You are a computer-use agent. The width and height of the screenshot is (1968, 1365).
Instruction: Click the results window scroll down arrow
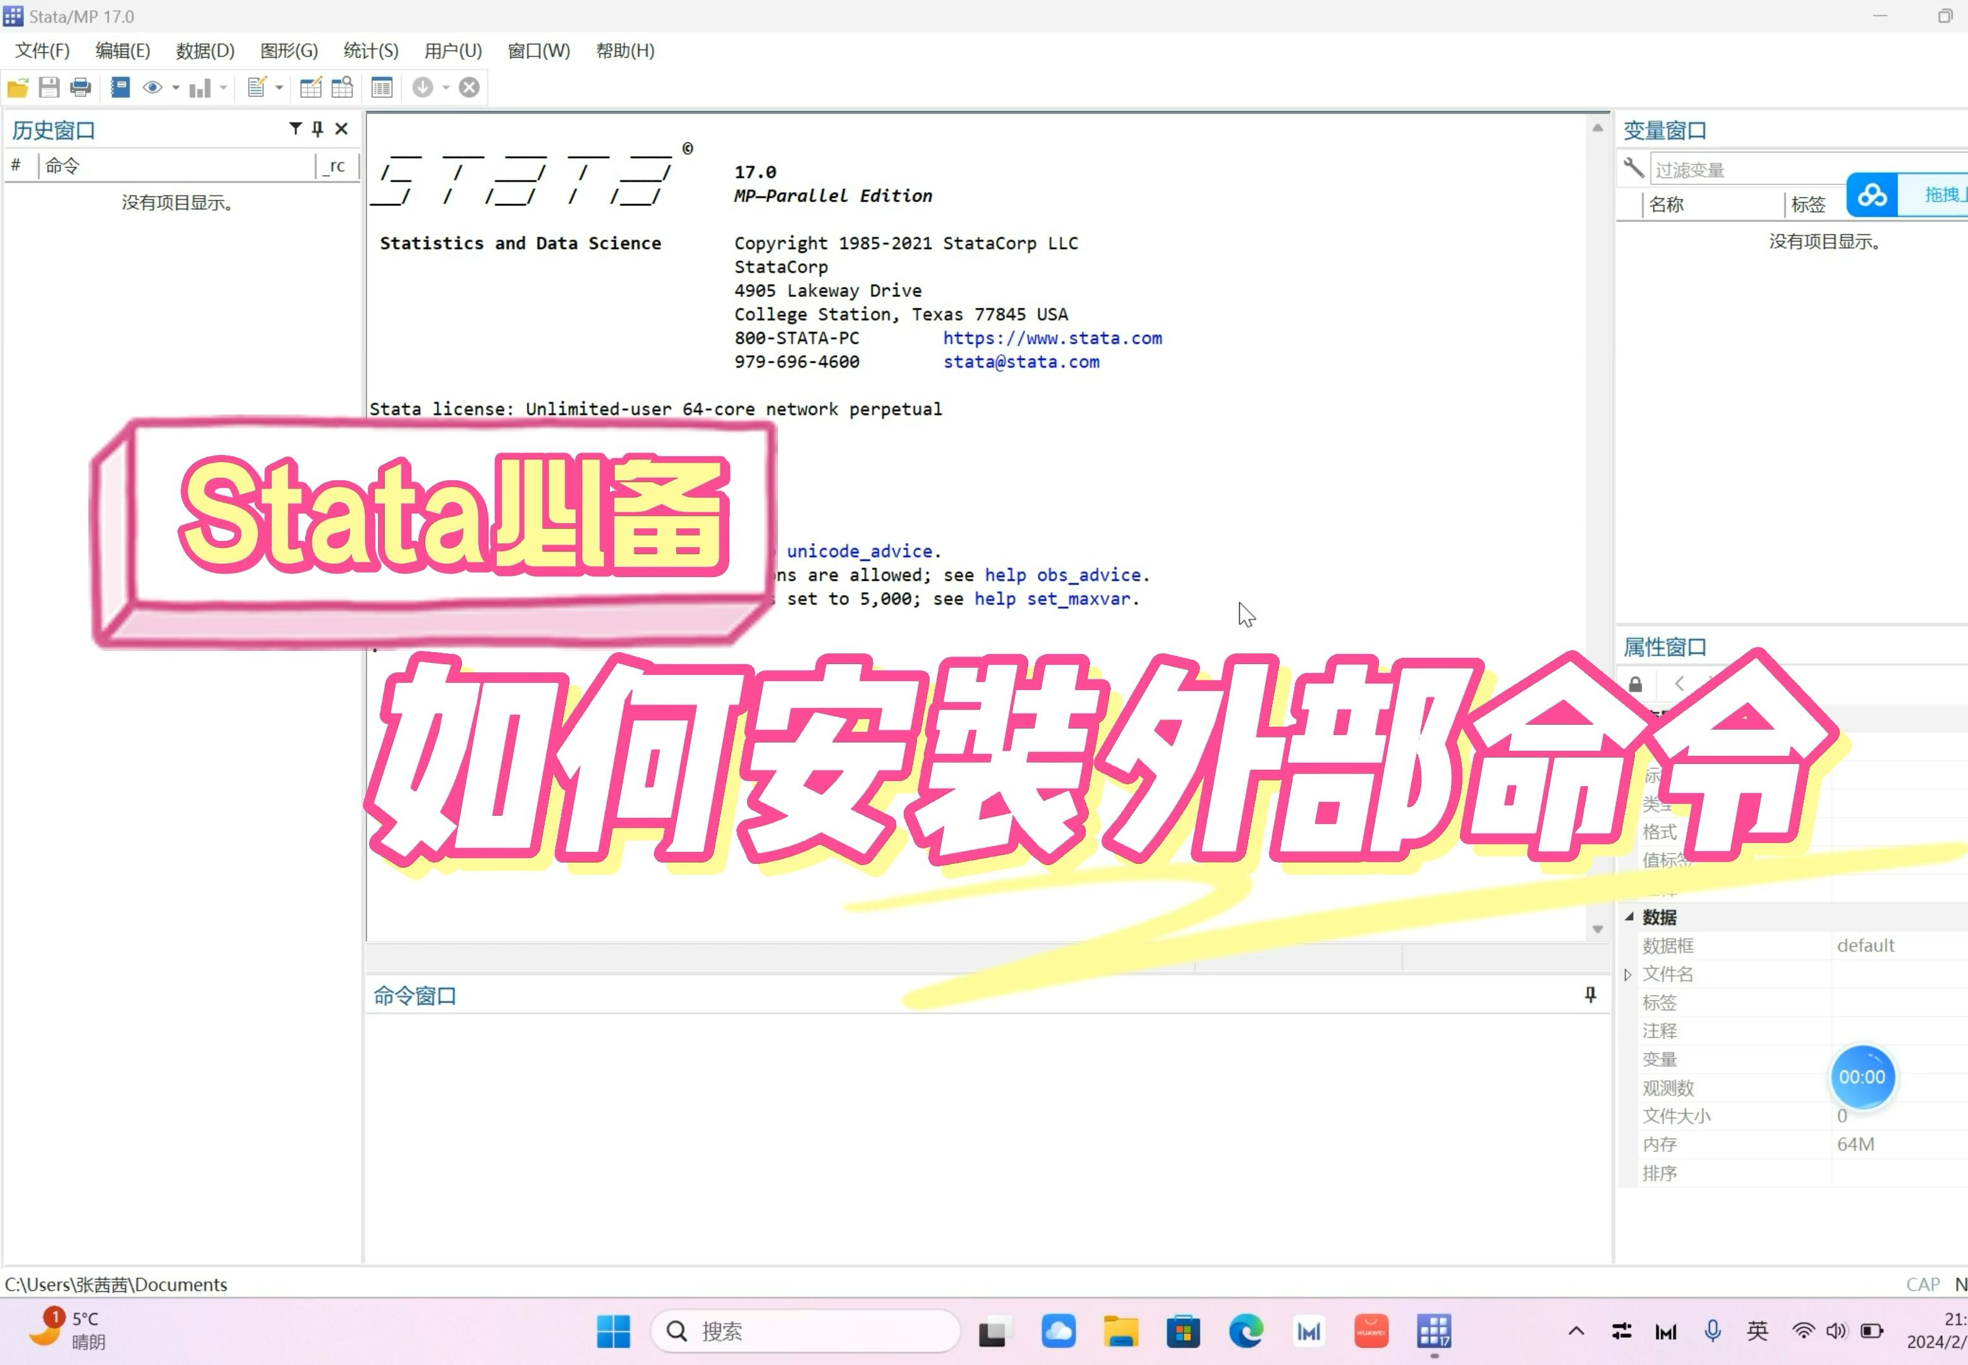1597,929
